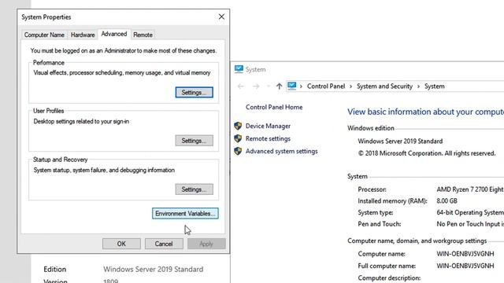Viewport: 504px width, 283px height.
Task: Switch to the Computer Name tab
Action: (x=44, y=35)
